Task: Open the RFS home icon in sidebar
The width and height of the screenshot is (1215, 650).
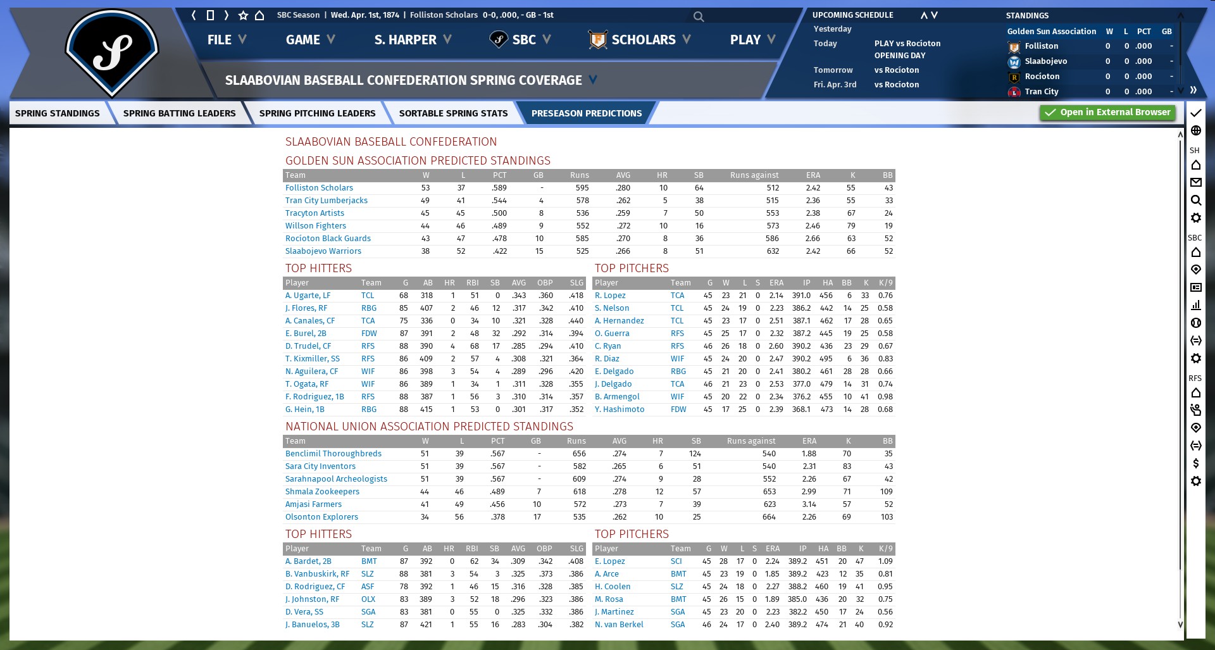Action: coord(1195,393)
